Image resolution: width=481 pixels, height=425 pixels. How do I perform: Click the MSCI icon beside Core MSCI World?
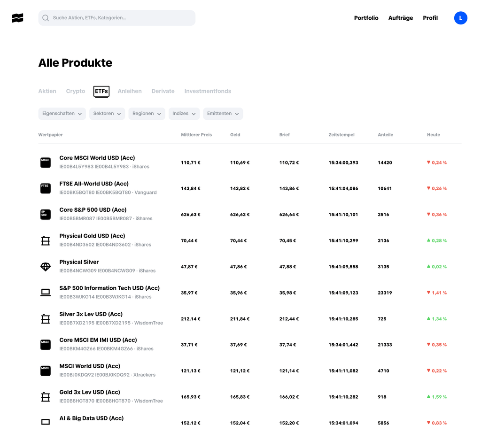click(x=45, y=162)
